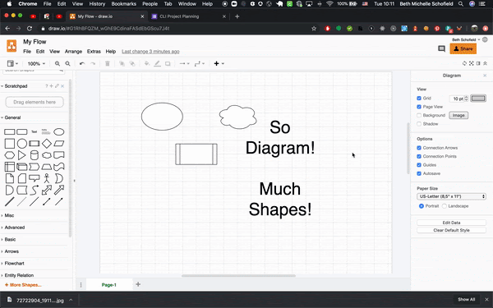Open the Extras menu
The image size is (493, 308).
(94, 52)
